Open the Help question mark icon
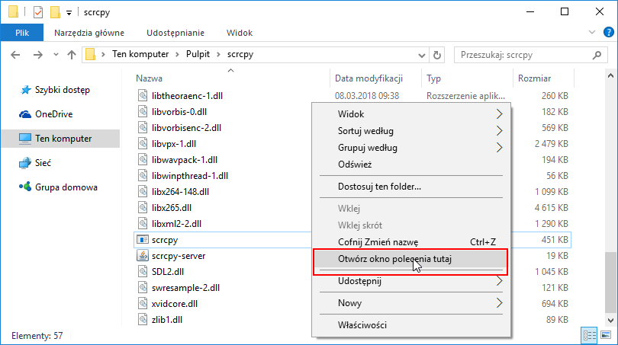618x345 pixels. [x=609, y=32]
